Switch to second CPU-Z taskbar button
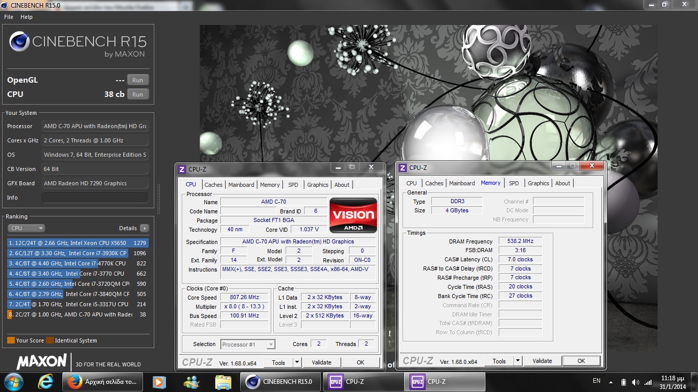 pos(445,382)
